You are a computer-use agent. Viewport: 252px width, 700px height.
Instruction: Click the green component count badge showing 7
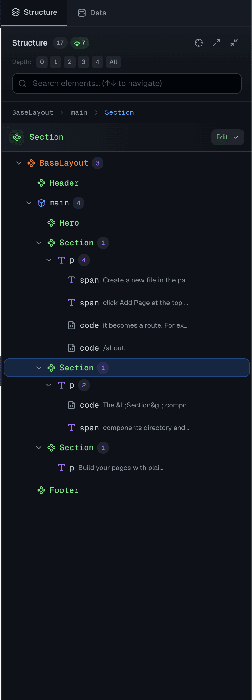pos(80,43)
